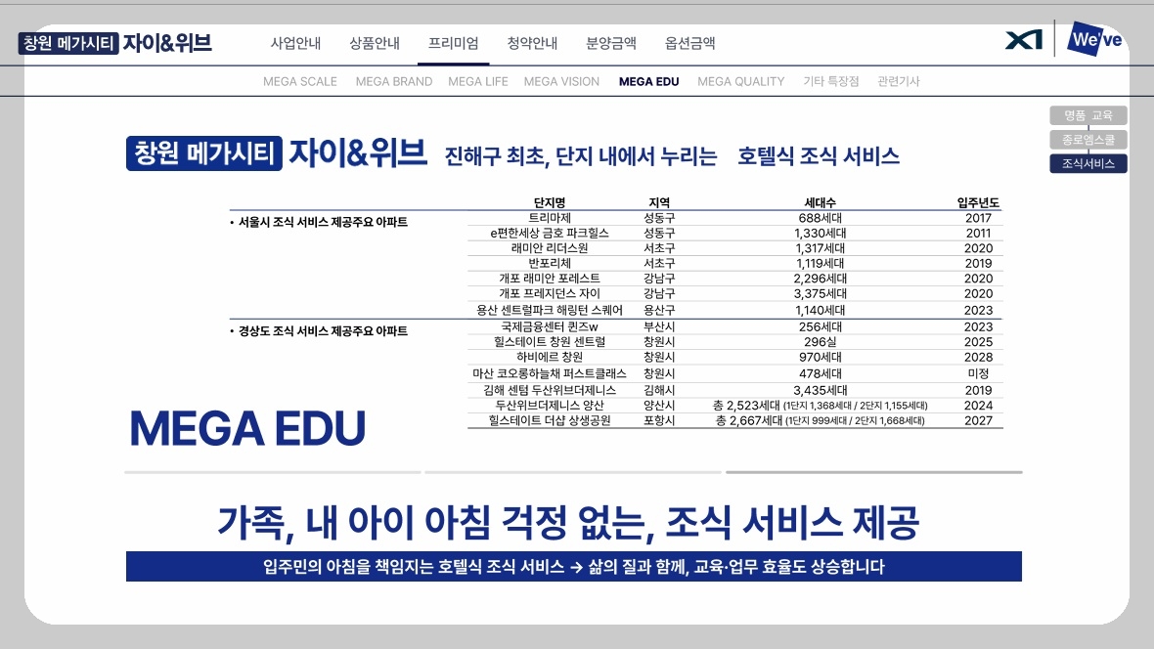Image resolution: width=1154 pixels, height=649 pixels.
Task: Open the 상품안내 menu
Action: [x=375, y=43]
